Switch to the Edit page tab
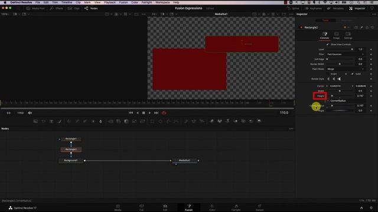The height and width of the screenshot is (212, 378). 165,208
